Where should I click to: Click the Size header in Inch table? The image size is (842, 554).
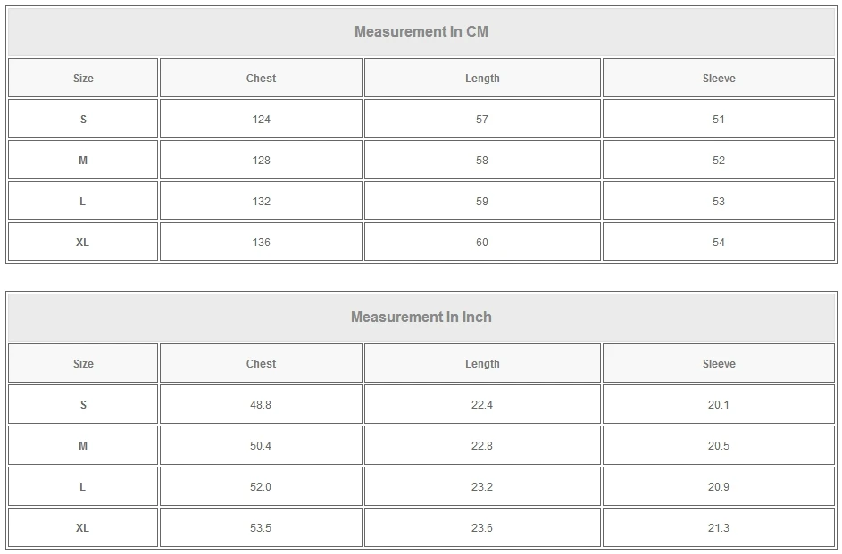point(83,364)
